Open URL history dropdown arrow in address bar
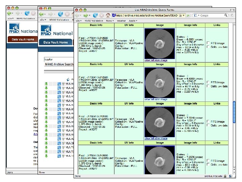Viewport: 242px width, 182px height. (184, 16)
